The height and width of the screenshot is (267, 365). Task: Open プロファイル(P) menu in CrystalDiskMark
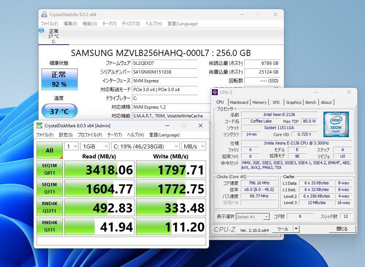point(90,135)
